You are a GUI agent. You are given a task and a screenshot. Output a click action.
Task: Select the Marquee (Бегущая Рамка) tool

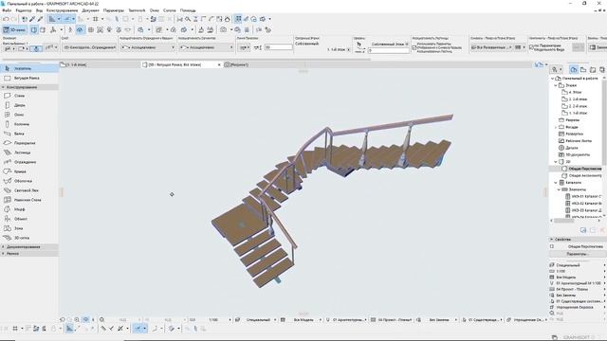[29, 78]
